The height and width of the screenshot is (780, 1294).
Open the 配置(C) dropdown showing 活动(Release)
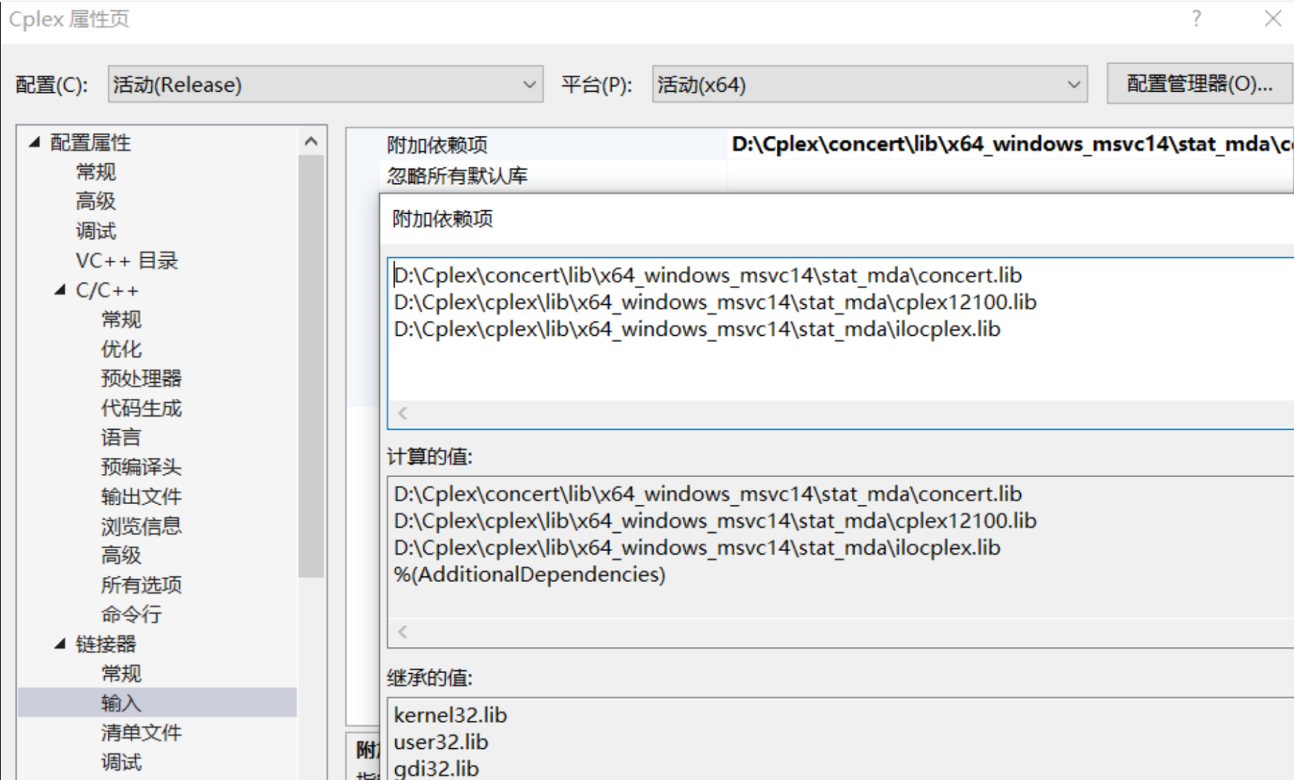[325, 84]
